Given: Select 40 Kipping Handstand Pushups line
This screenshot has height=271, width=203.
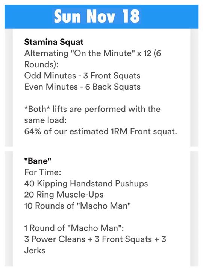Looking at the screenshot, I should tap(86, 184).
